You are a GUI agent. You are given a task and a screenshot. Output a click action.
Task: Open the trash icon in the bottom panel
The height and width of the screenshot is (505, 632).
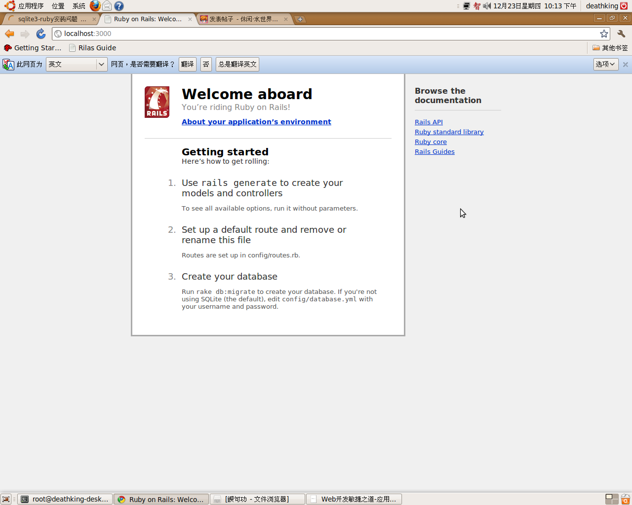click(x=626, y=499)
